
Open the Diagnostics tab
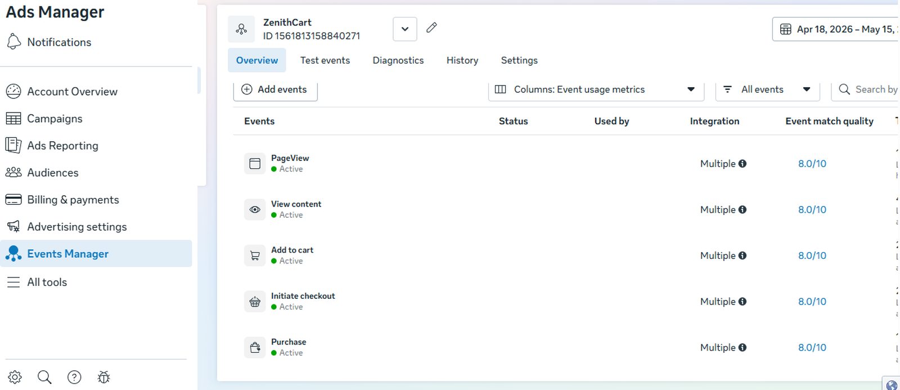398,60
